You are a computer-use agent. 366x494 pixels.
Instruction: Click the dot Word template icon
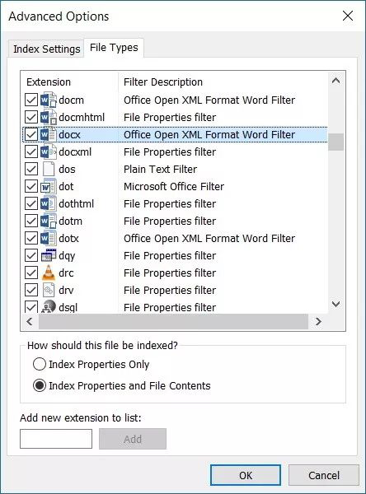tap(49, 187)
